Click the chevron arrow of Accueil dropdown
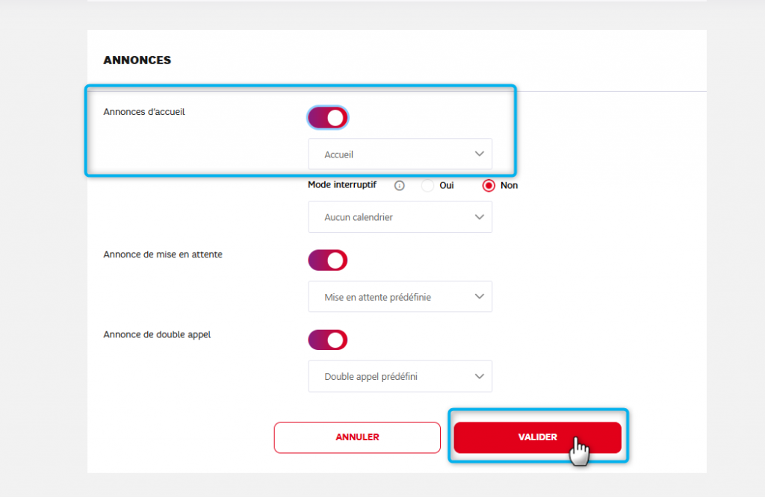The height and width of the screenshot is (497, 765). 480,154
